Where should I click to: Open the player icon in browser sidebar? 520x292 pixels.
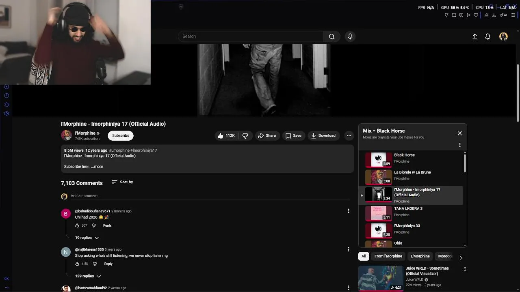coord(6,87)
